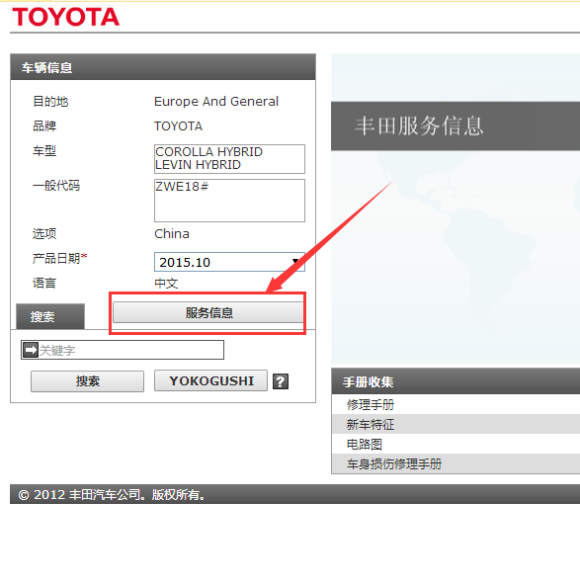This screenshot has height=584, width=580.
Task: Click the 车型 label
Action: point(44,151)
